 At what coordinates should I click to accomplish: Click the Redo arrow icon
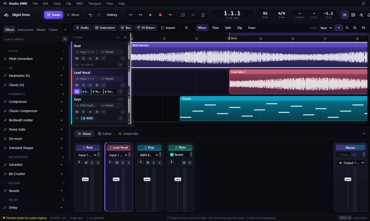pos(99,15)
